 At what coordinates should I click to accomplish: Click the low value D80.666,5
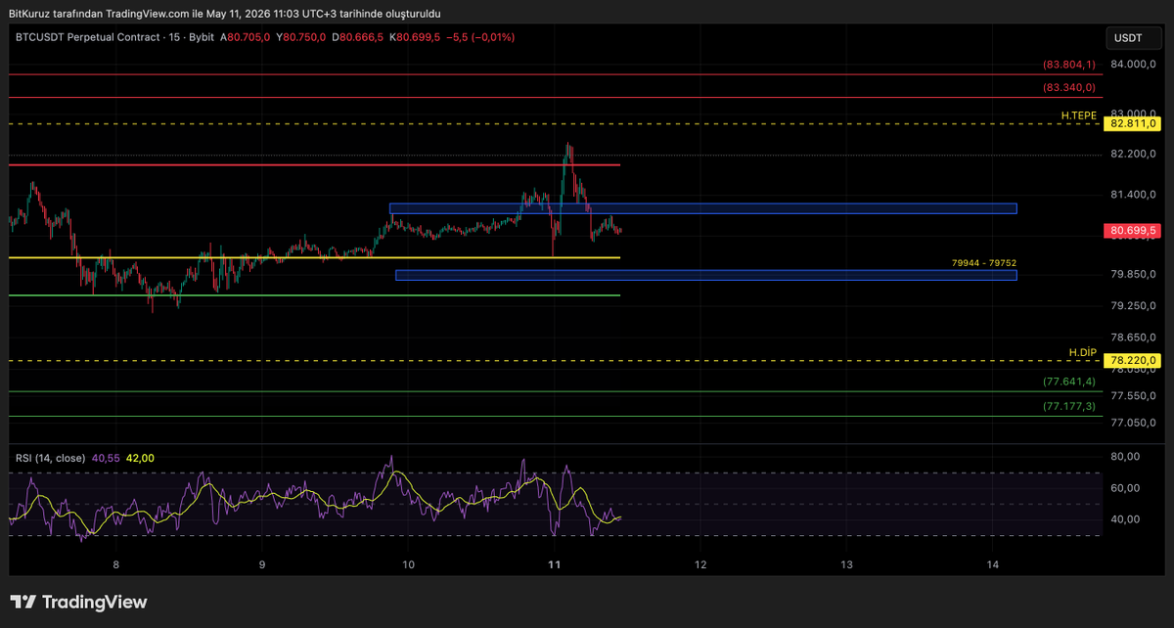358,37
